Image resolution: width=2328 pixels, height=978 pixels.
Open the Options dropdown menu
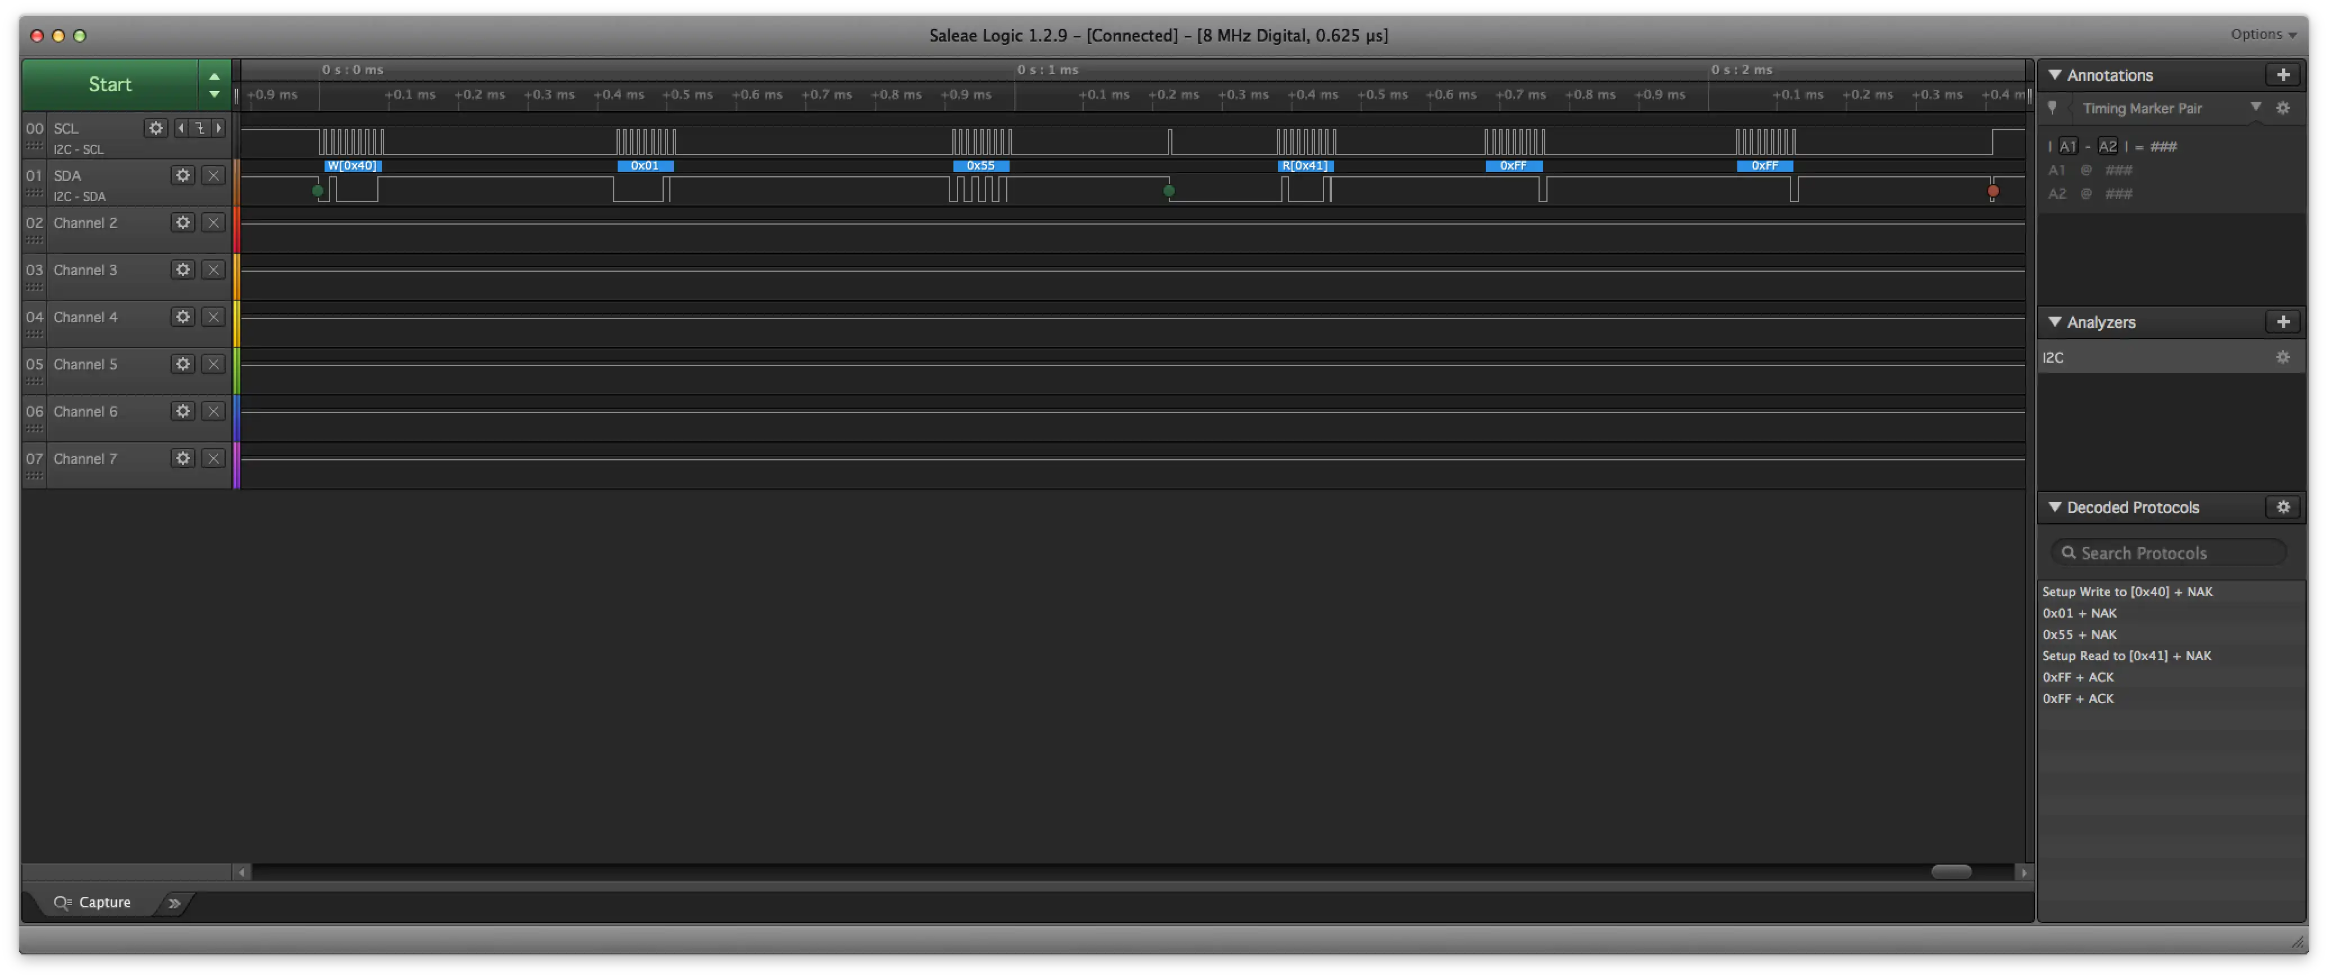point(2263,34)
